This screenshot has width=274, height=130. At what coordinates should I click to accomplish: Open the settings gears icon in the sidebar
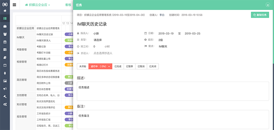5,105
